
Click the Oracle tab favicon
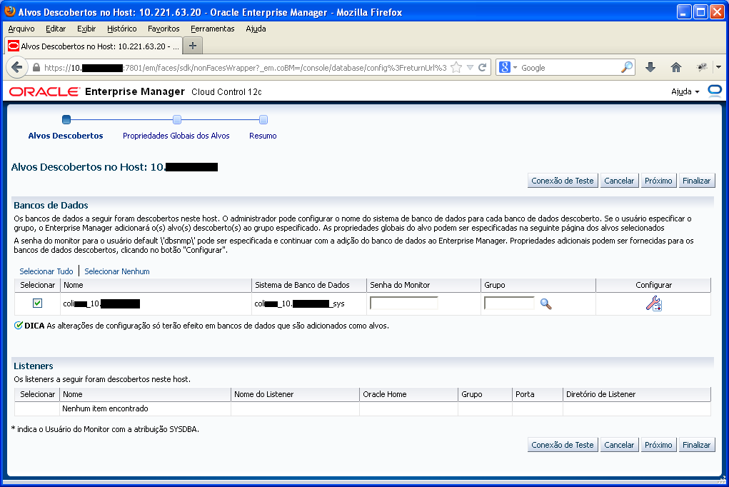(14, 46)
